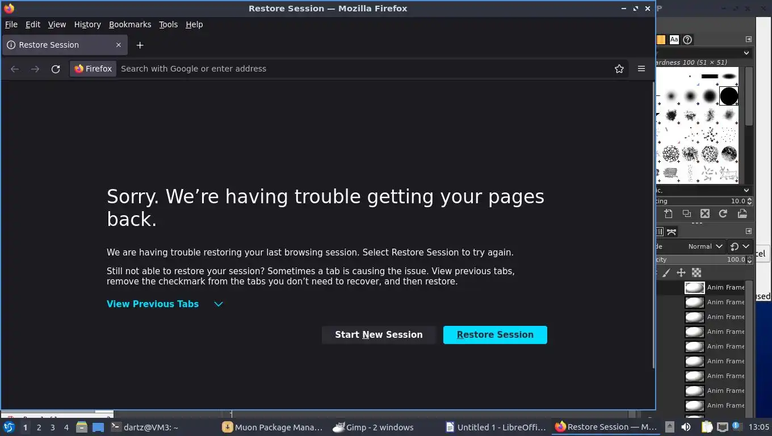Open the View menu in Firefox

pos(57,24)
